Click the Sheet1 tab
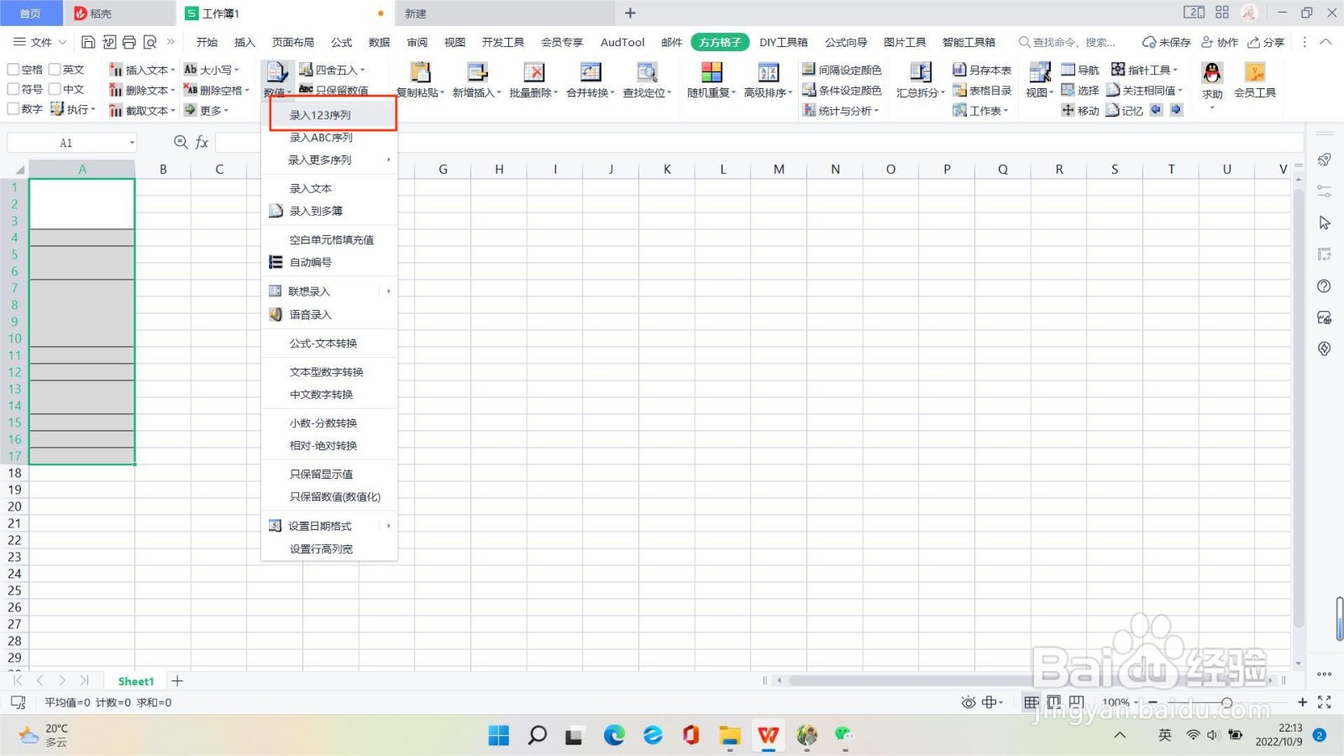The height and width of the screenshot is (756, 1344). (x=134, y=680)
